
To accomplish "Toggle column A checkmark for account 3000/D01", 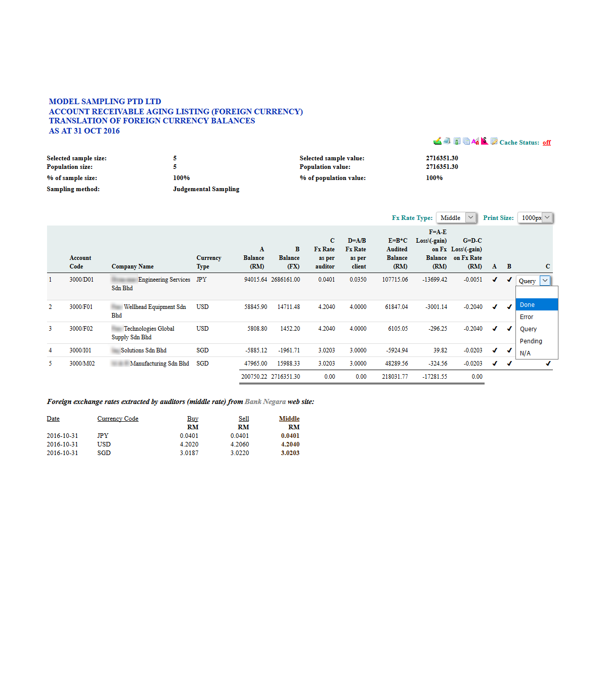I will coord(495,280).
